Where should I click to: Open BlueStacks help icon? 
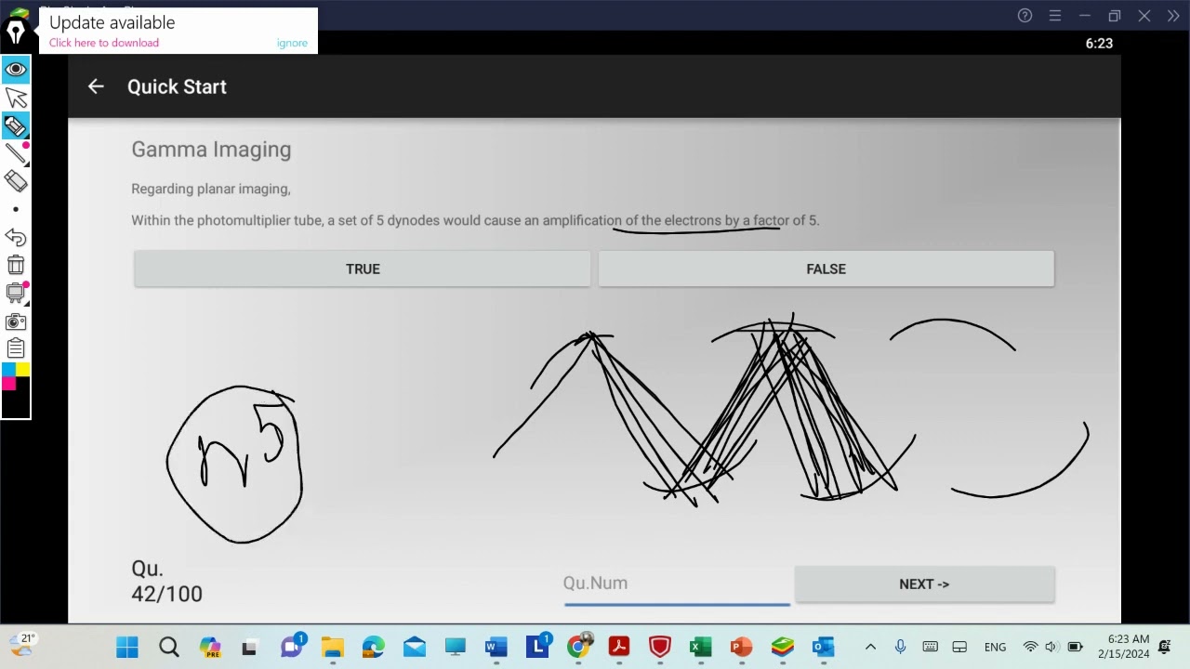click(1025, 16)
